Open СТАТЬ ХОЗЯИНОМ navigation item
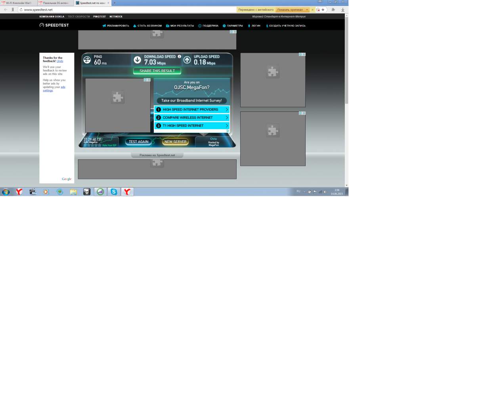This screenshot has width=501, height=406. pyautogui.click(x=147, y=26)
